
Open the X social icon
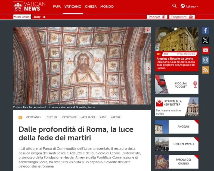[205, 40]
